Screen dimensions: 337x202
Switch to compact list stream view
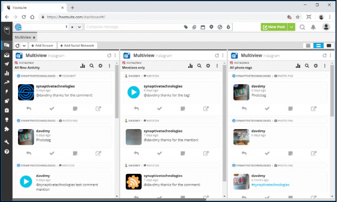[308, 45]
